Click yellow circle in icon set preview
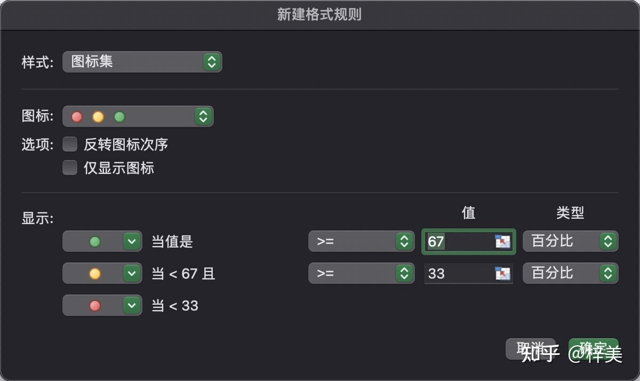Viewport: 640px width, 381px height. (98, 116)
